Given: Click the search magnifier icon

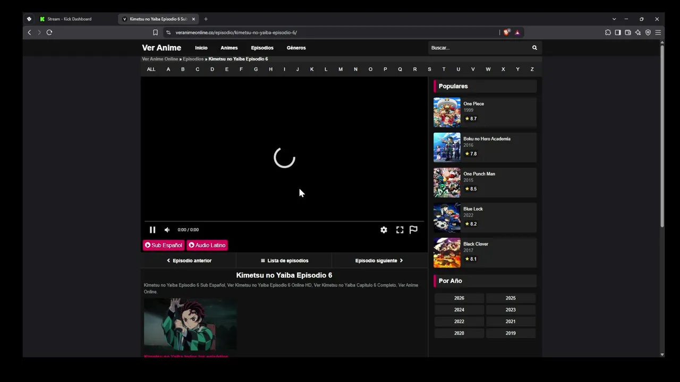Looking at the screenshot, I should click(x=534, y=48).
